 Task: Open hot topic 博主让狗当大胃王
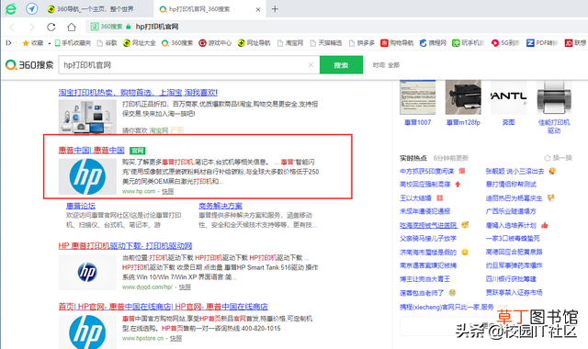(x=424, y=279)
